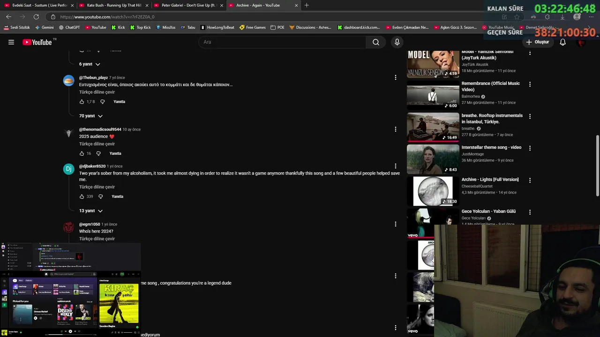This screenshot has width=600, height=337.
Task: Open YouTube notifications bell
Action: pos(562,42)
